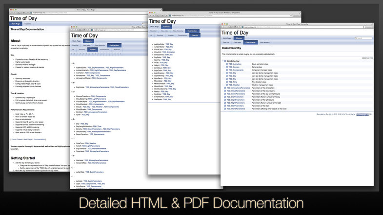Open TOD_Animation link next to CloudUV property
This screenshot has width=383, height=215.
(x=169, y=52)
